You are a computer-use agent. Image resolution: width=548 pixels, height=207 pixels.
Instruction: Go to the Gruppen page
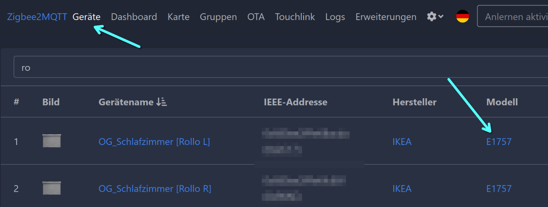pyautogui.click(x=218, y=17)
